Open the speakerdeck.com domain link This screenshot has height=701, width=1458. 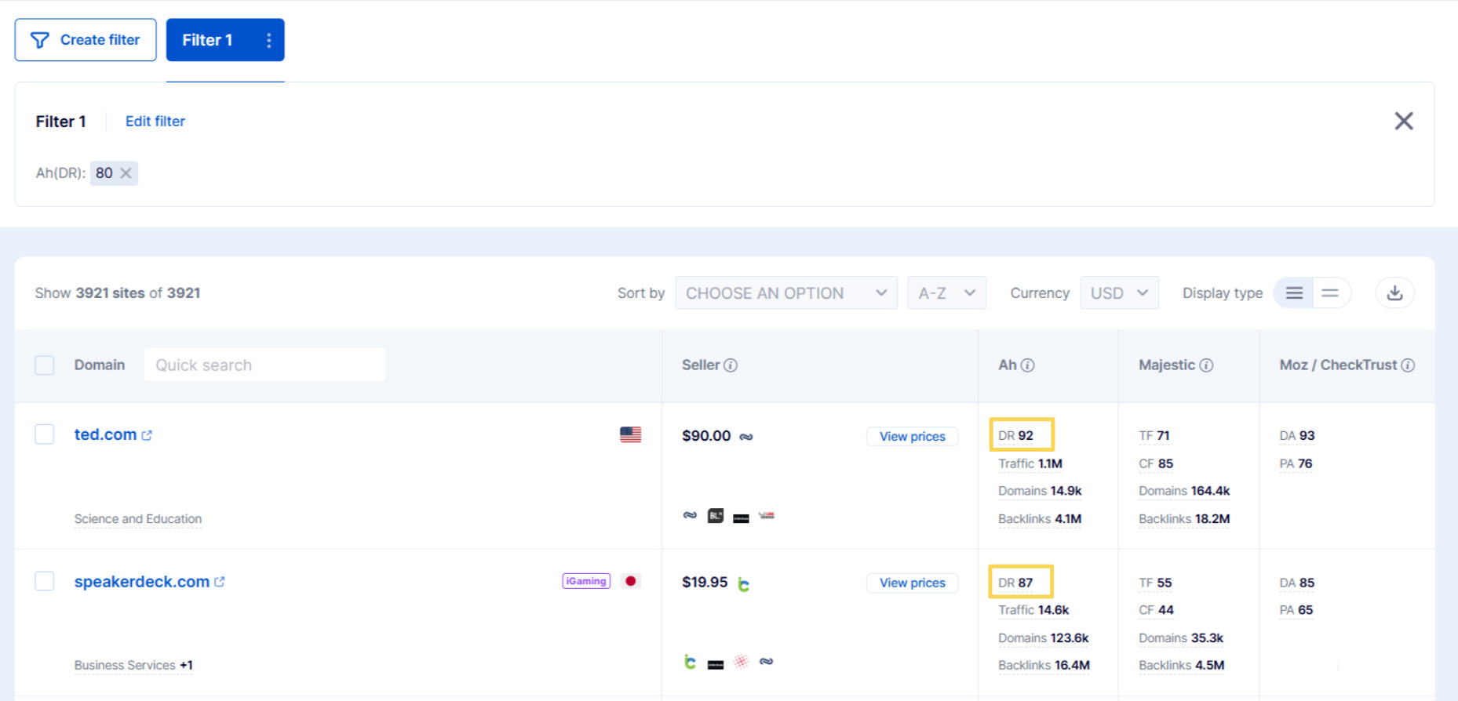pyautogui.click(x=142, y=582)
